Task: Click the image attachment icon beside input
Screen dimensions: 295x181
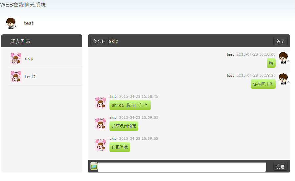Action: 94,166
